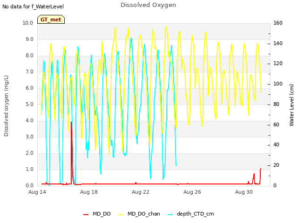Click the 20 right axis value
This screenshot has height=223, width=298.
click(x=276, y=165)
